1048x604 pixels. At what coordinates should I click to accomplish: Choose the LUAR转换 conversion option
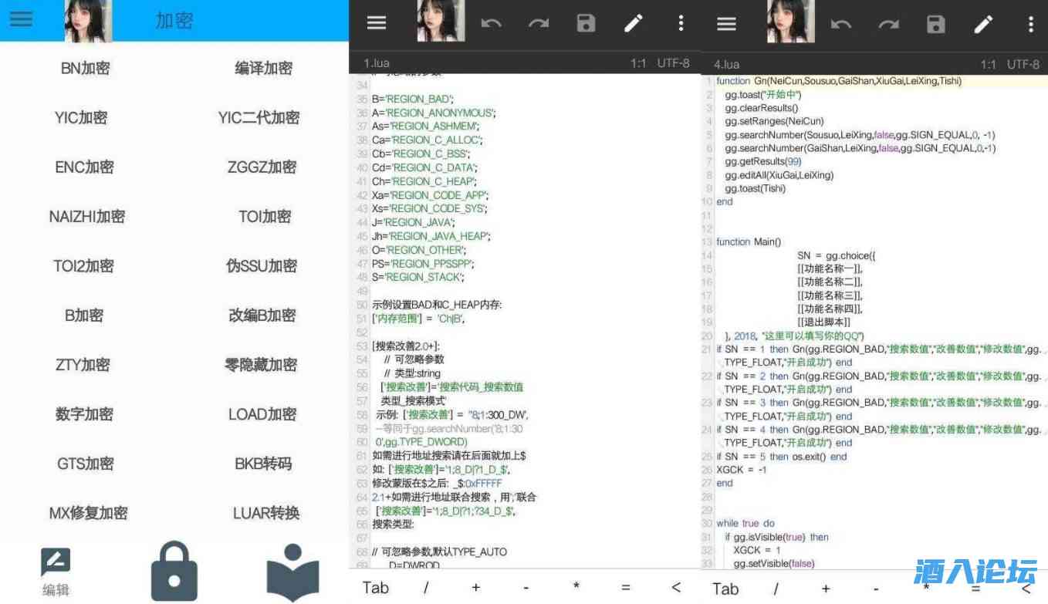(x=265, y=513)
